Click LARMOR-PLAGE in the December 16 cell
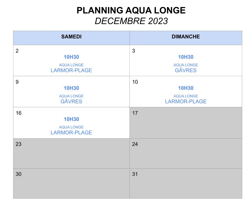Screen dimensions: 252x212 (71, 132)
